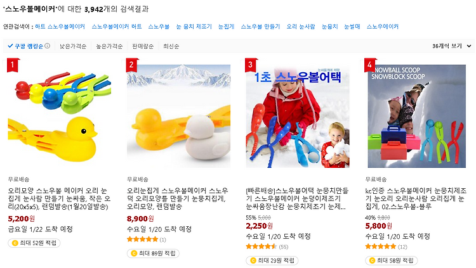Click the coin icon in 최대 89원 적립 badge
The width and height of the screenshot is (476, 268).
click(x=133, y=253)
